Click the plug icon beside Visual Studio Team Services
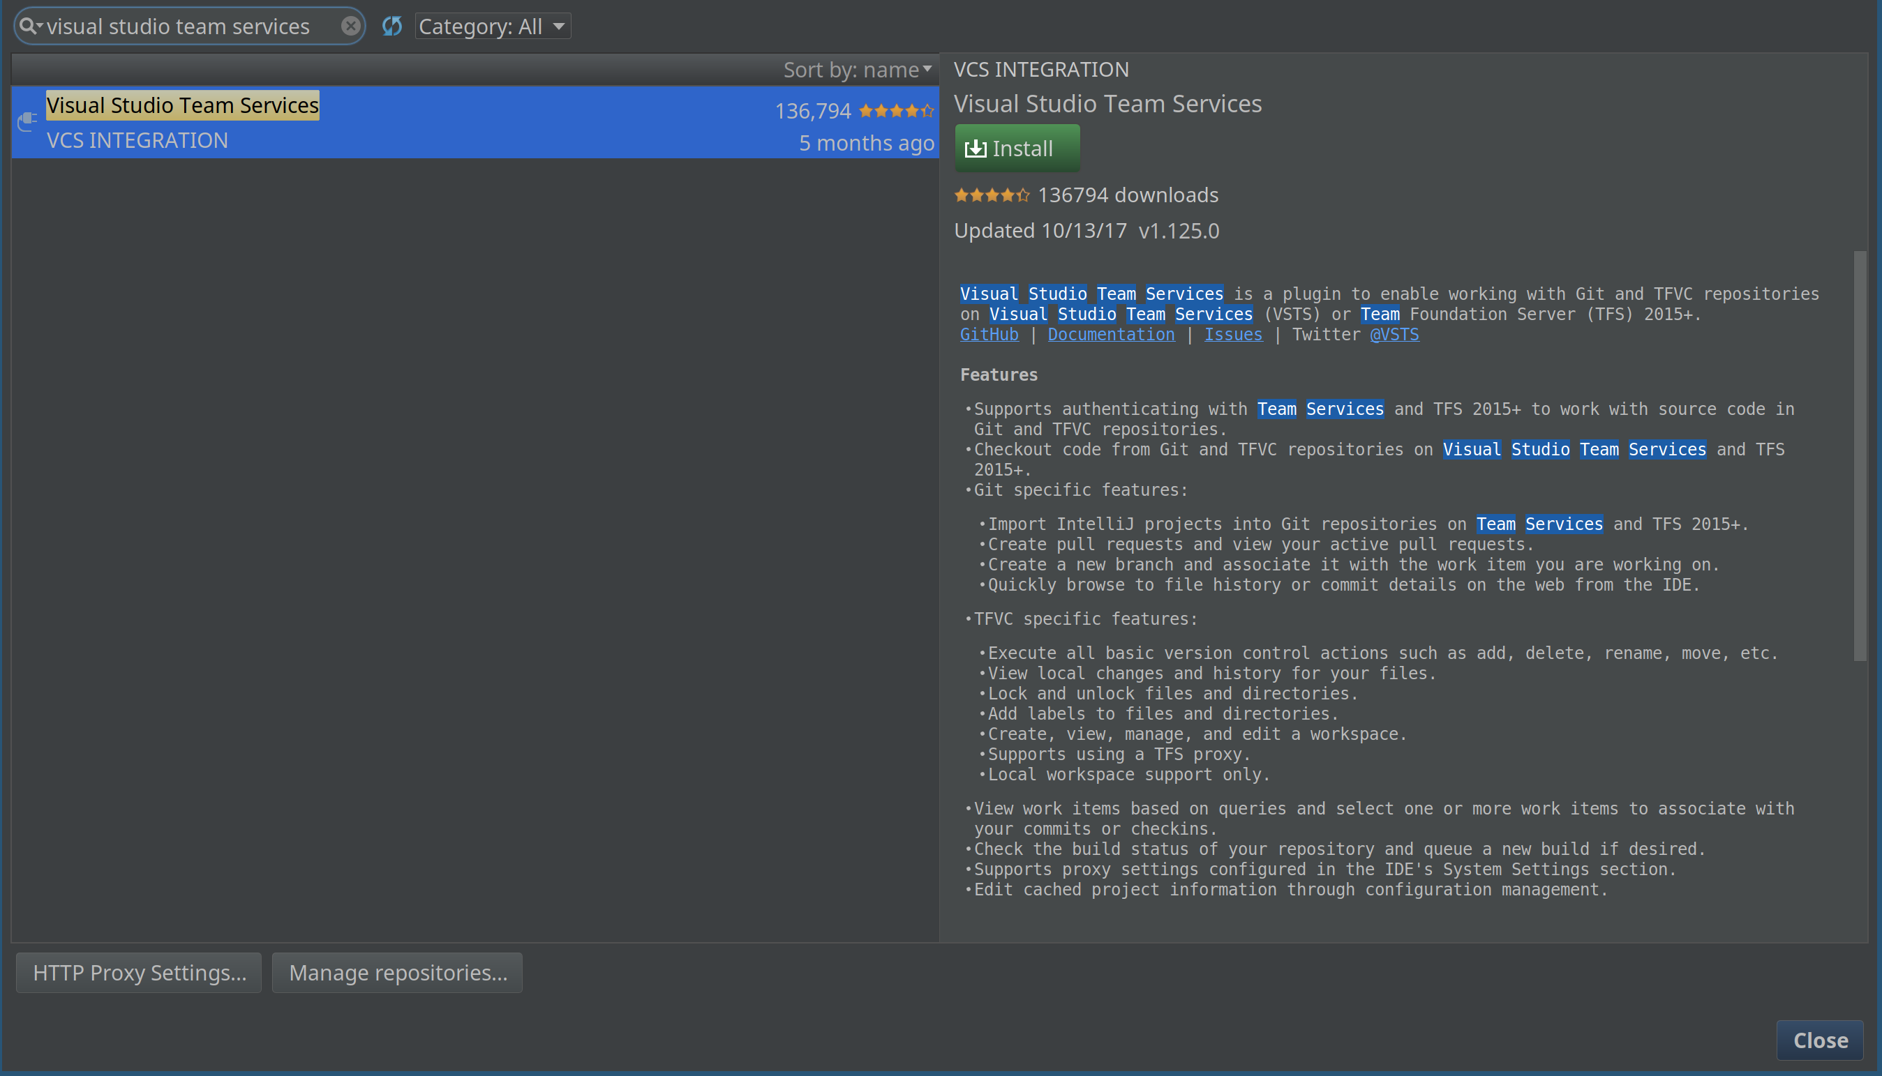 click(x=27, y=121)
